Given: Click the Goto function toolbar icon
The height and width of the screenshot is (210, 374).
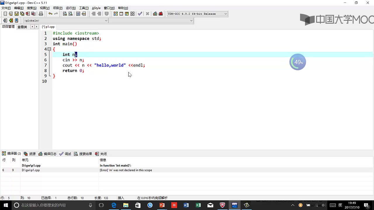Looking at the screenshot, I should coord(78,14).
